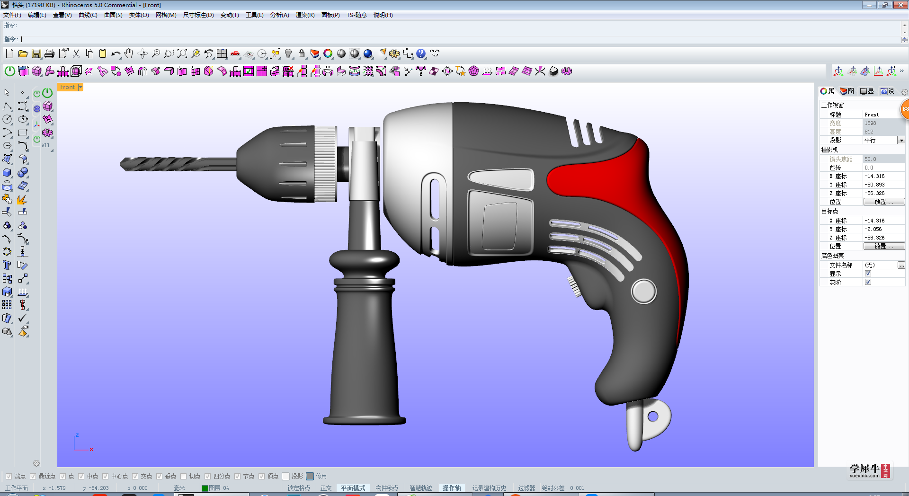Toggle the 交点 osnap checkbox
This screenshot has height=496, width=909.
(135, 476)
